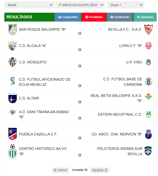Screen dimensions: 158x176
Task: Click the Real Betis Balompie crest
Action: coord(148,97)
